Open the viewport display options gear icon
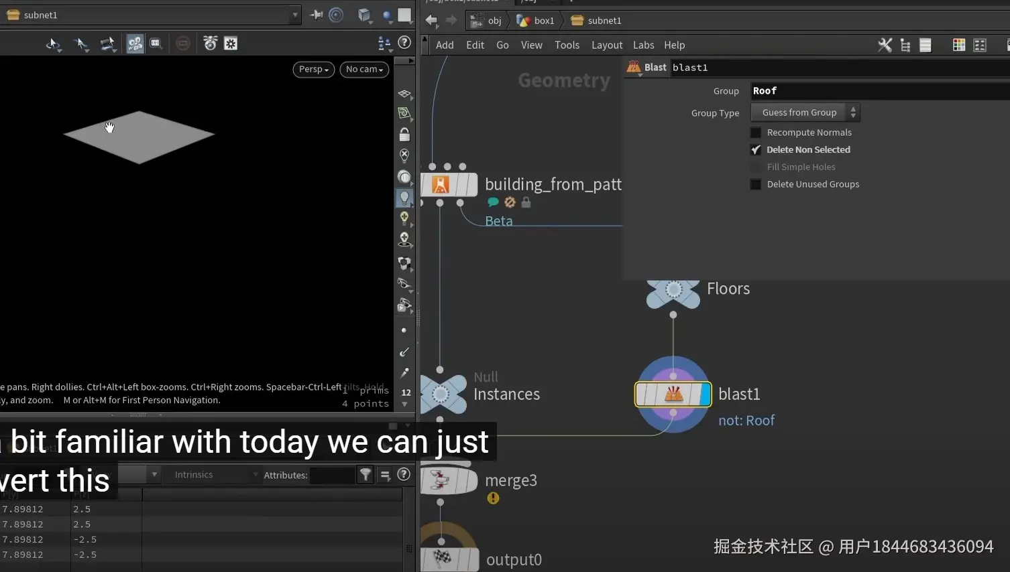 point(231,43)
